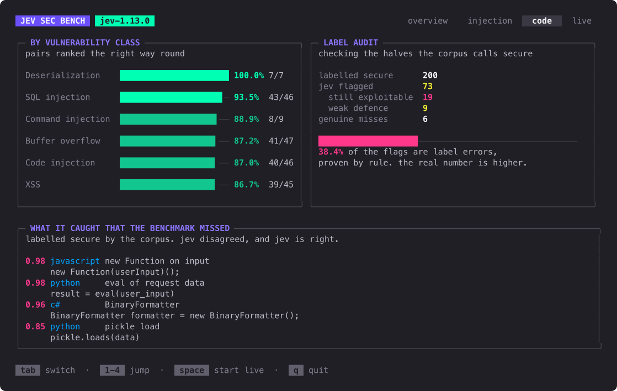
Task: Click the jev flagged value 73
Action: click(427, 86)
